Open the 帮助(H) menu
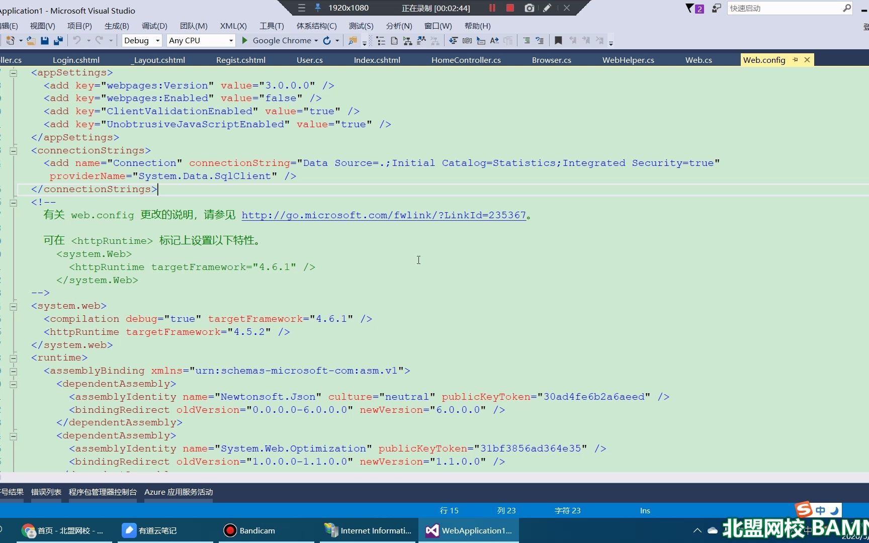This screenshot has height=543, width=869. (x=477, y=26)
